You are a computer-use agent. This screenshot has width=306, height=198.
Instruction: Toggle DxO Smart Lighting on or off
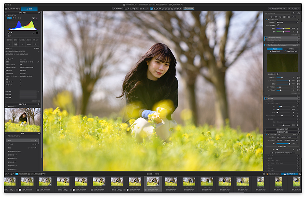266,38
